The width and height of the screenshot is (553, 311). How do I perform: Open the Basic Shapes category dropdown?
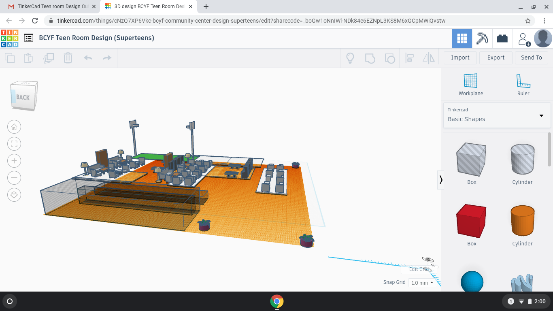click(x=497, y=115)
